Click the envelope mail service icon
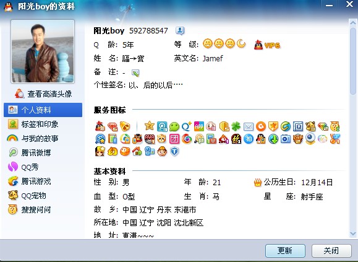This screenshot has width=358, height=262. point(249,126)
